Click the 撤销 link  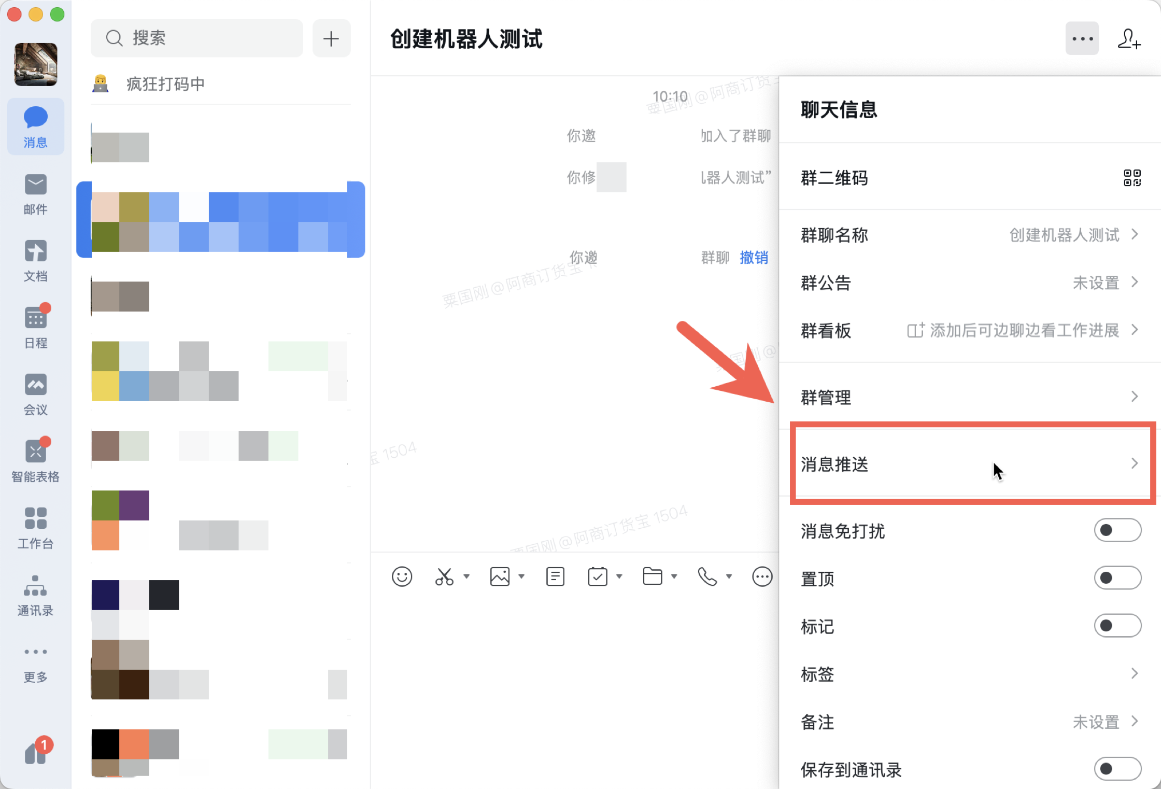(x=754, y=257)
